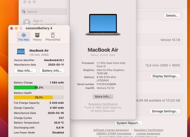Click the 13,3-inch (2560 × 1600) display text
The width and height of the screenshot is (190, 137).
pyautogui.click(x=163, y=65)
